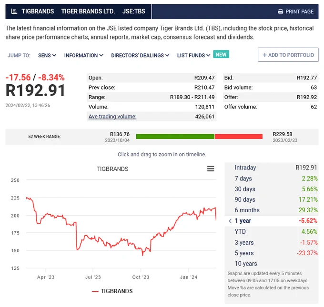Click the -17.56 / -8.34% change text

35,78
